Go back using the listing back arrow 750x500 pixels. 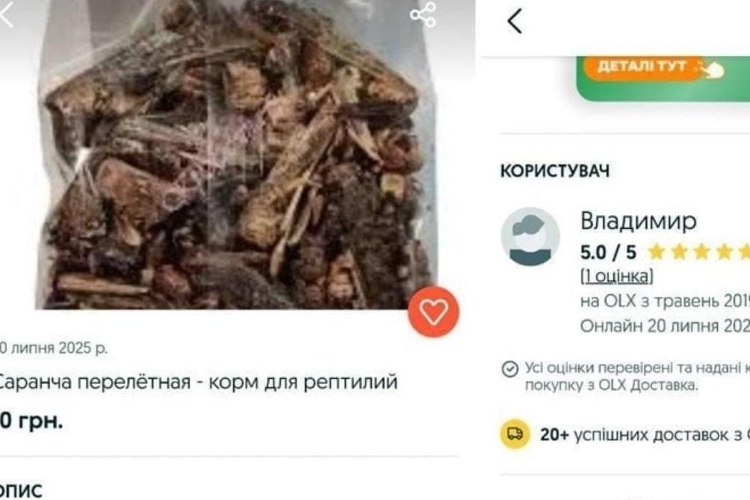pyautogui.click(x=6, y=14)
